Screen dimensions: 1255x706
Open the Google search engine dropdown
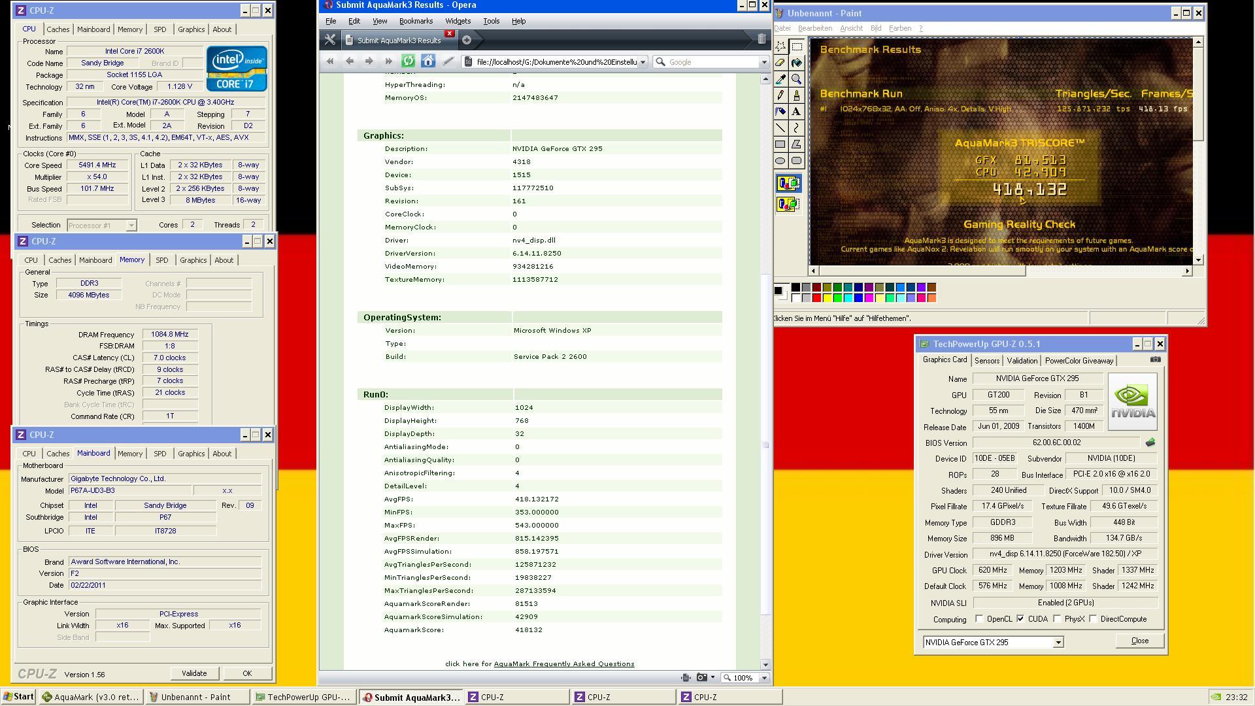[763, 62]
